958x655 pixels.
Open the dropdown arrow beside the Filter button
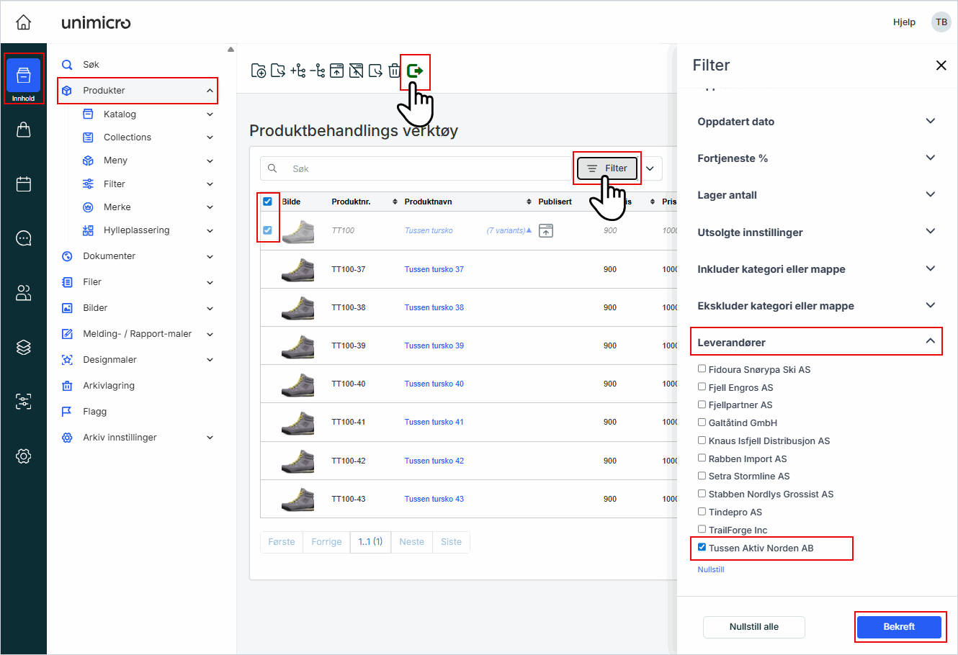click(650, 168)
